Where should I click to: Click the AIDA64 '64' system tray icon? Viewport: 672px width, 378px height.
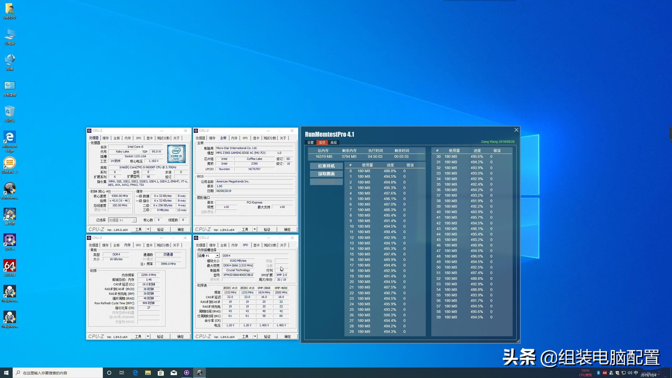(605, 372)
